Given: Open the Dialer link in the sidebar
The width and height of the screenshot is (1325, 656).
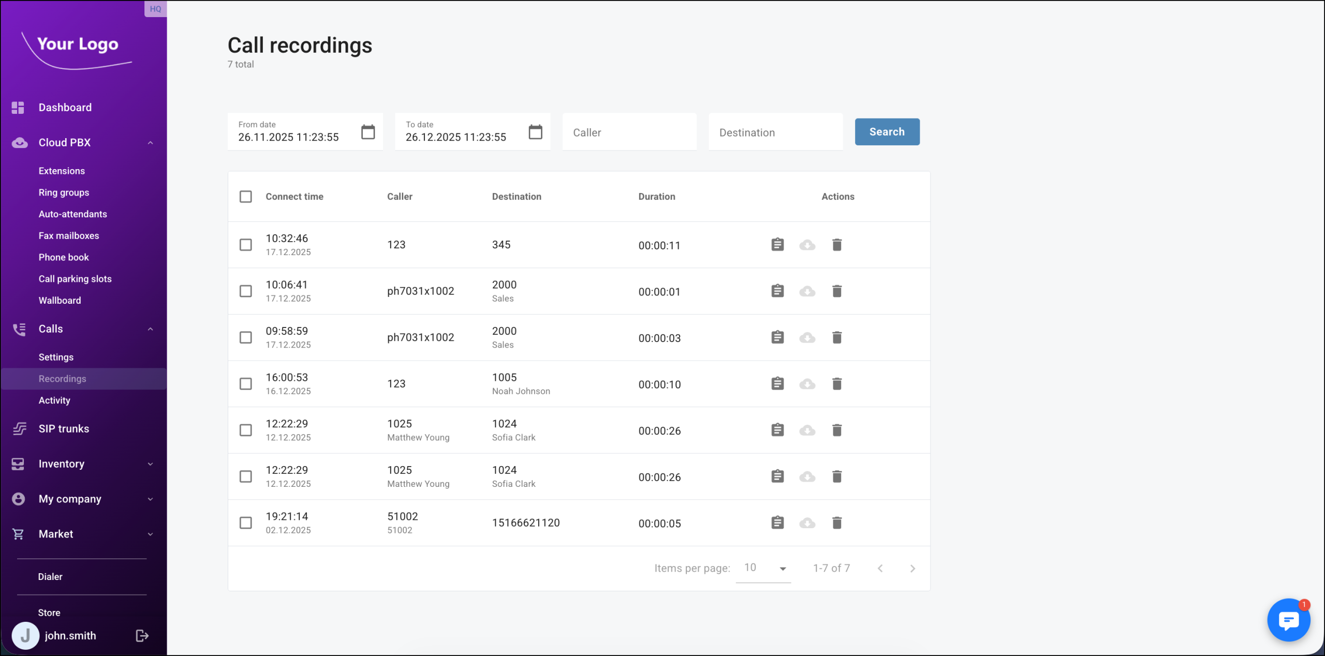Looking at the screenshot, I should (50, 577).
